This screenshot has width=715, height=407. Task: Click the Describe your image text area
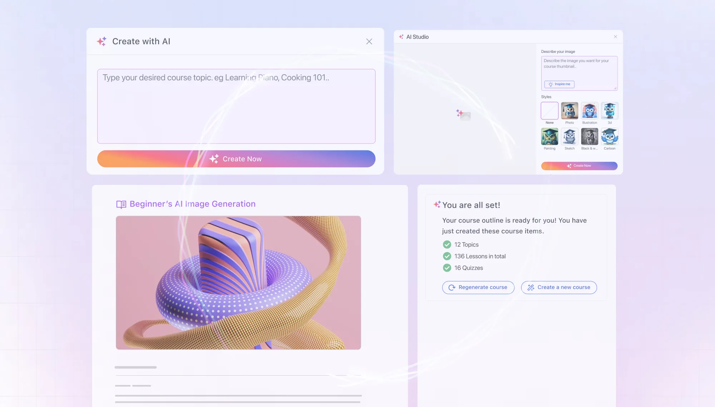point(579,73)
